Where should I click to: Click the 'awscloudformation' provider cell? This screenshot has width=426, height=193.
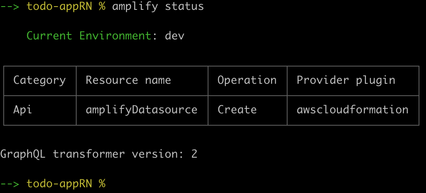(353, 110)
